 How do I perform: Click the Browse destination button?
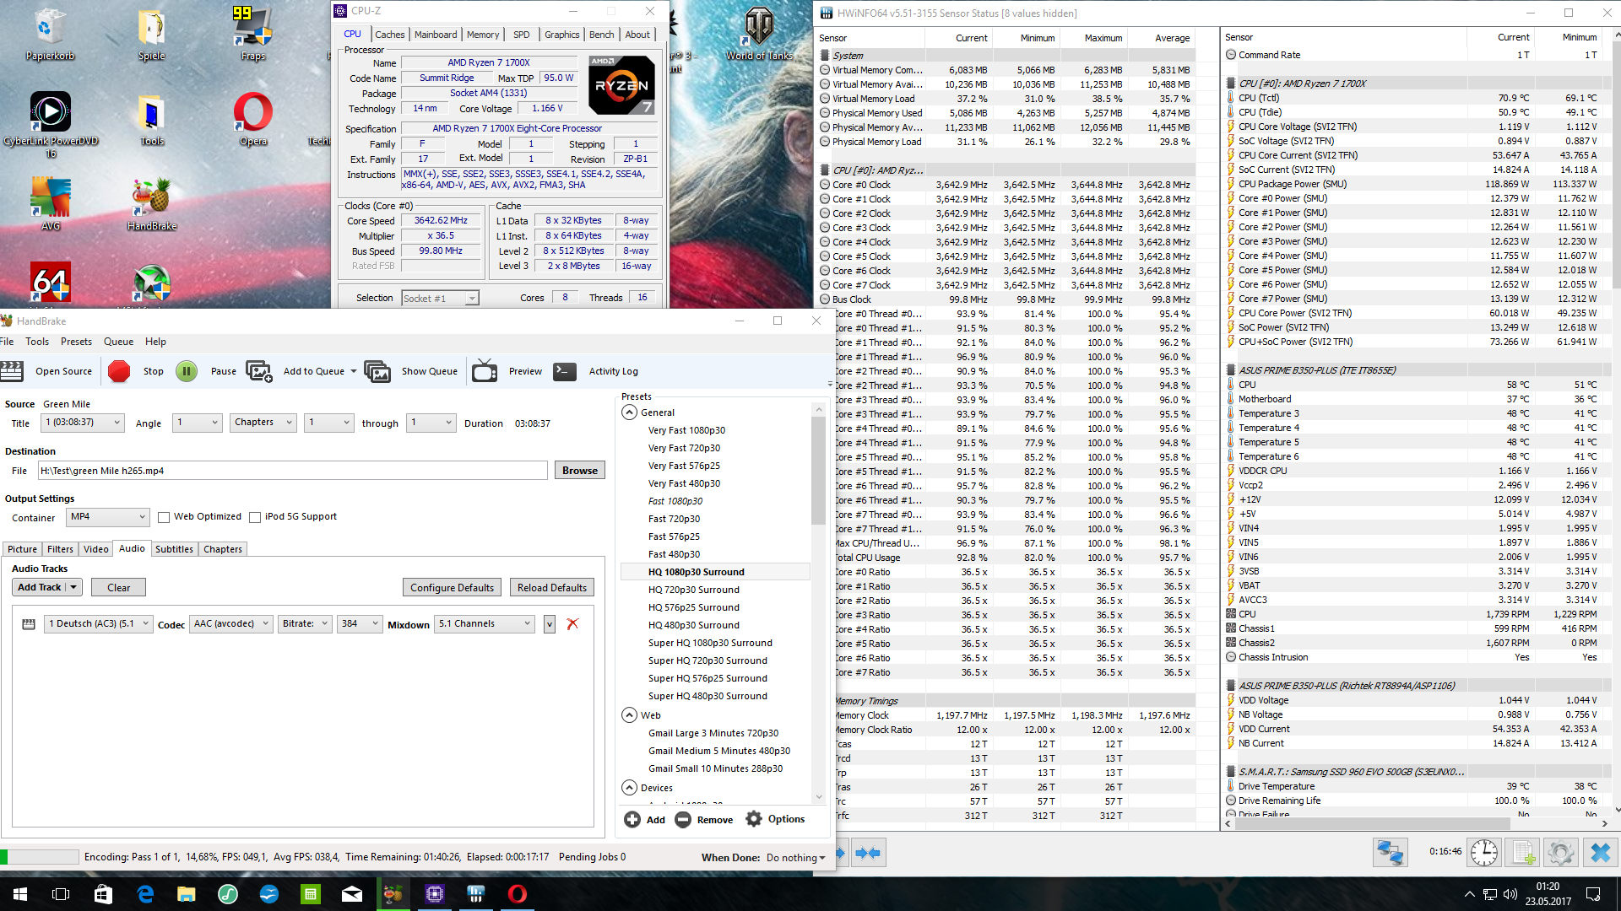579,471
